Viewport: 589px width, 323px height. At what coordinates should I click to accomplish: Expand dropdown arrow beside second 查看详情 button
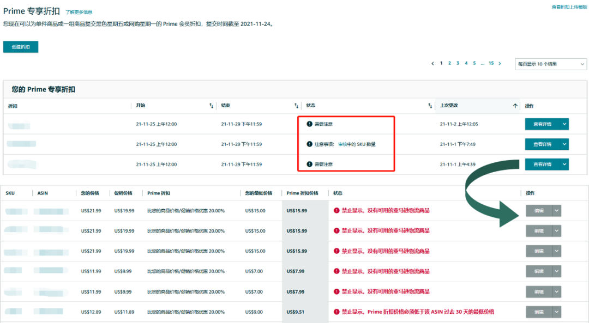564,144
